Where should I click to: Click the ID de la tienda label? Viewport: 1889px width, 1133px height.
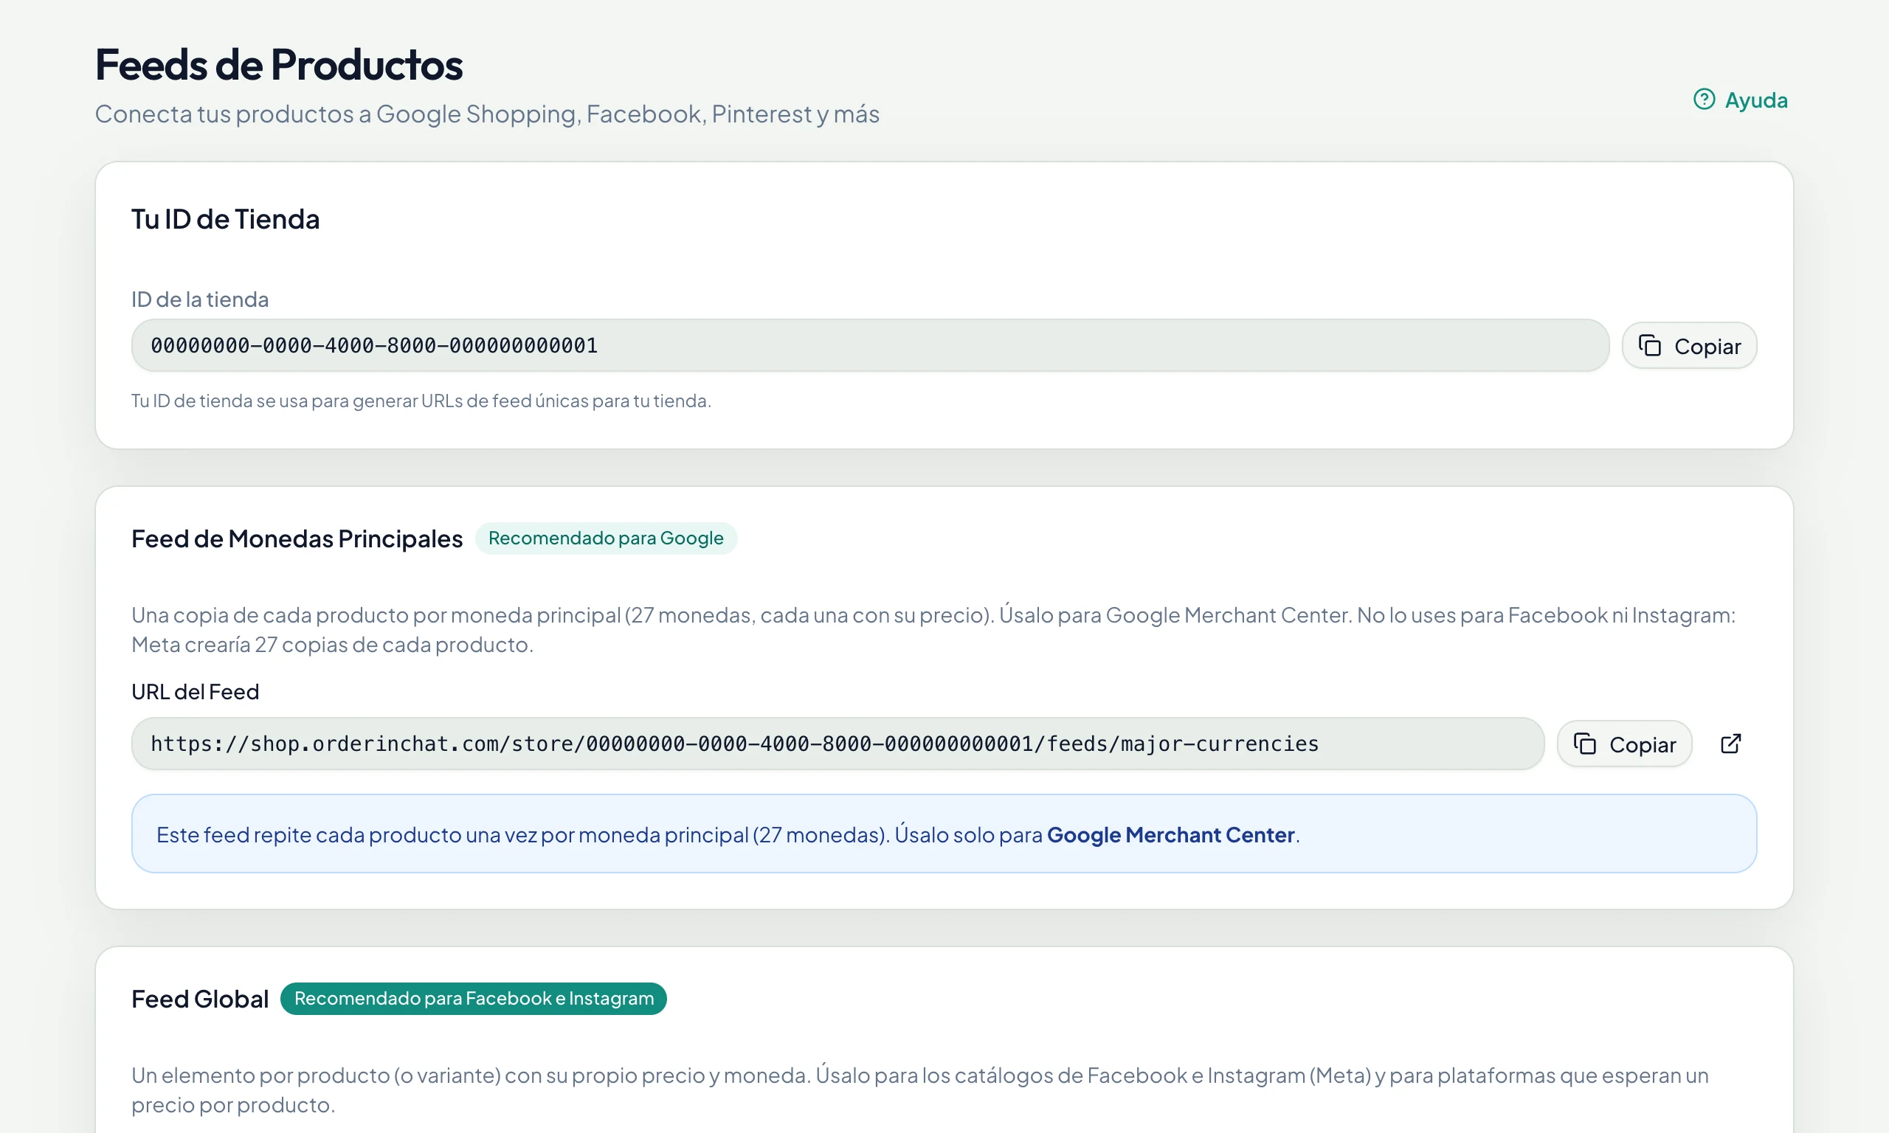pos(200,299)
